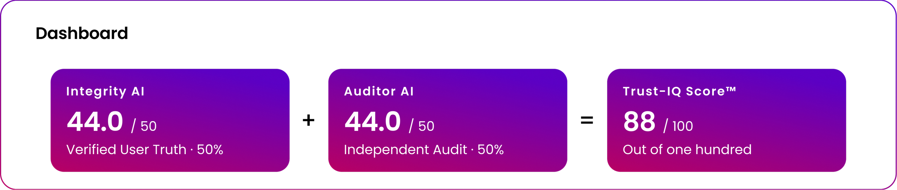Click the Dashboard heading
Viewport: 897px width, 190px height.
[82, 33]
